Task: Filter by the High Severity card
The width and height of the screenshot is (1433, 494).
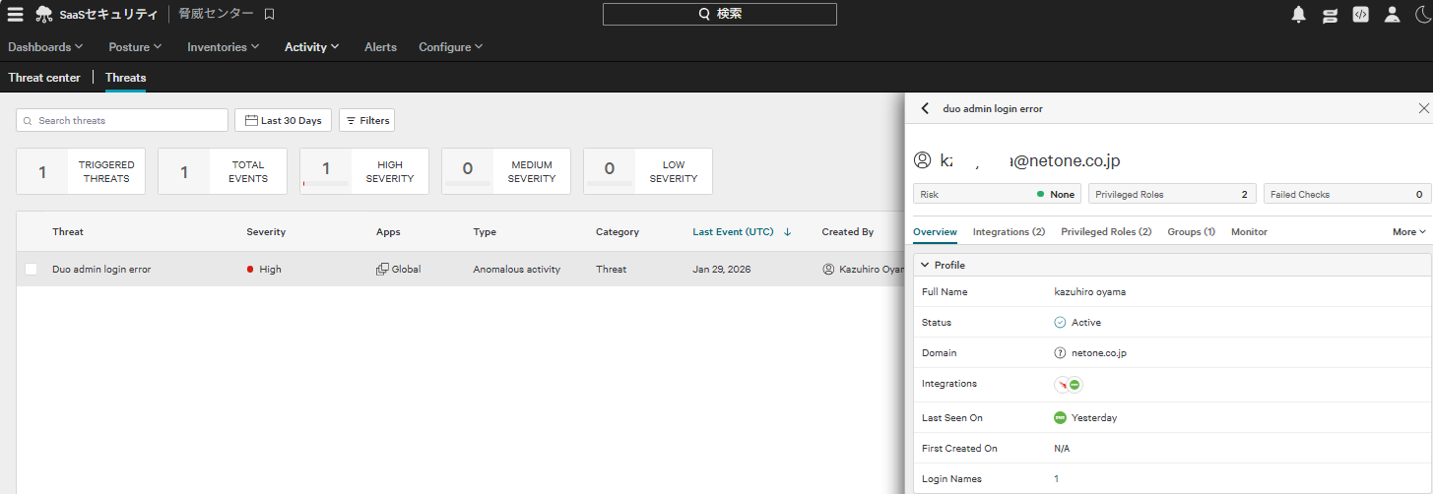Action: click(x=364, y=171)
